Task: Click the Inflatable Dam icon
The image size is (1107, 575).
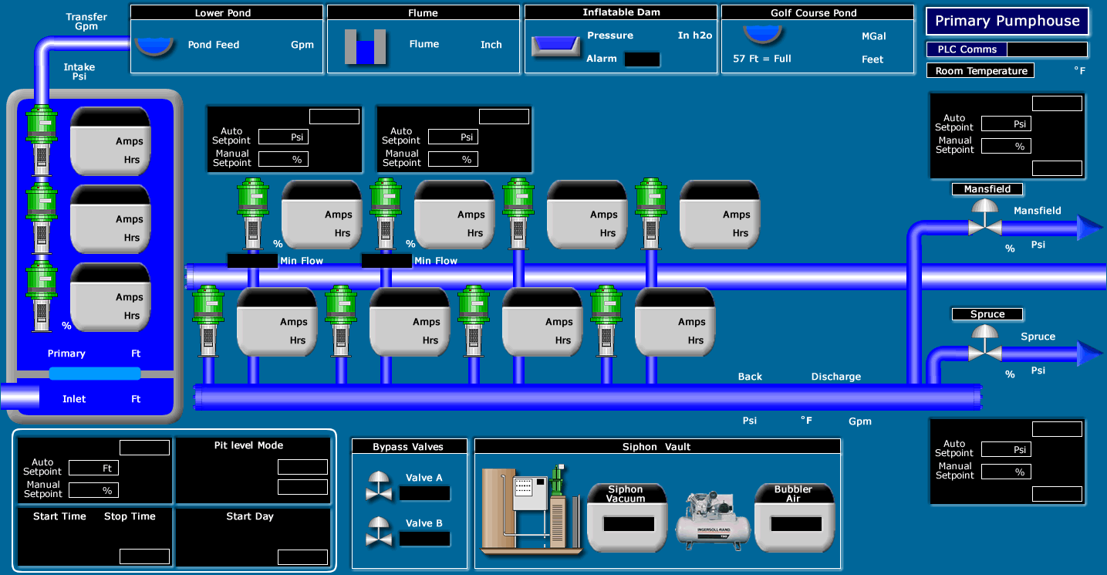Action: coord(555,46)
